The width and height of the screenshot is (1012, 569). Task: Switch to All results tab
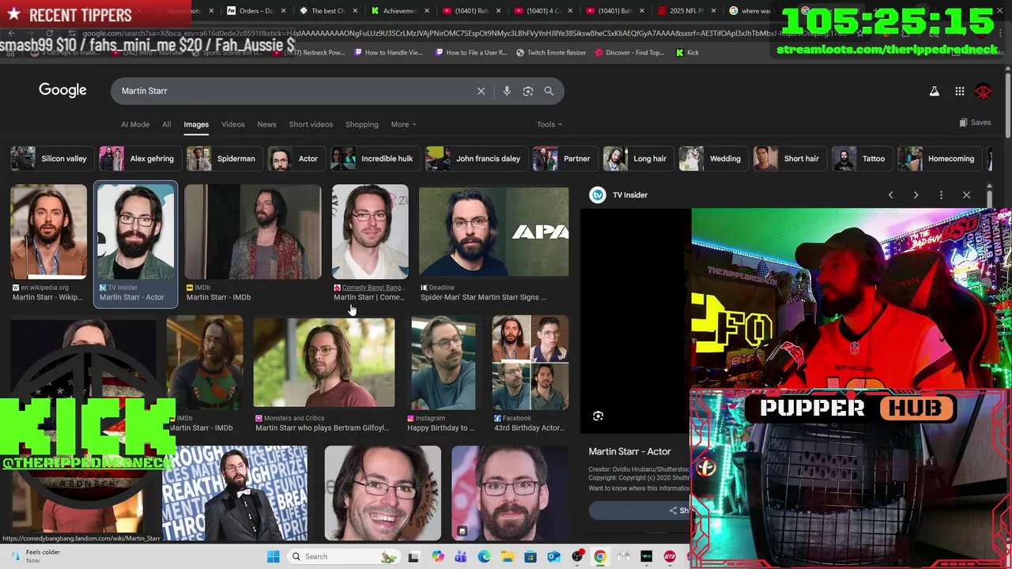[166, 124]
